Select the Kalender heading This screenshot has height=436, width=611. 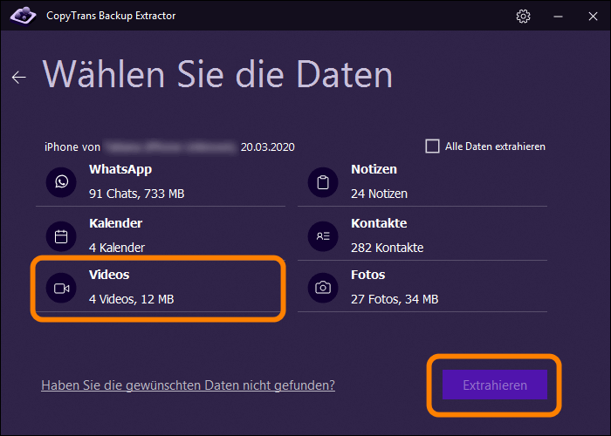pos(115,223)
